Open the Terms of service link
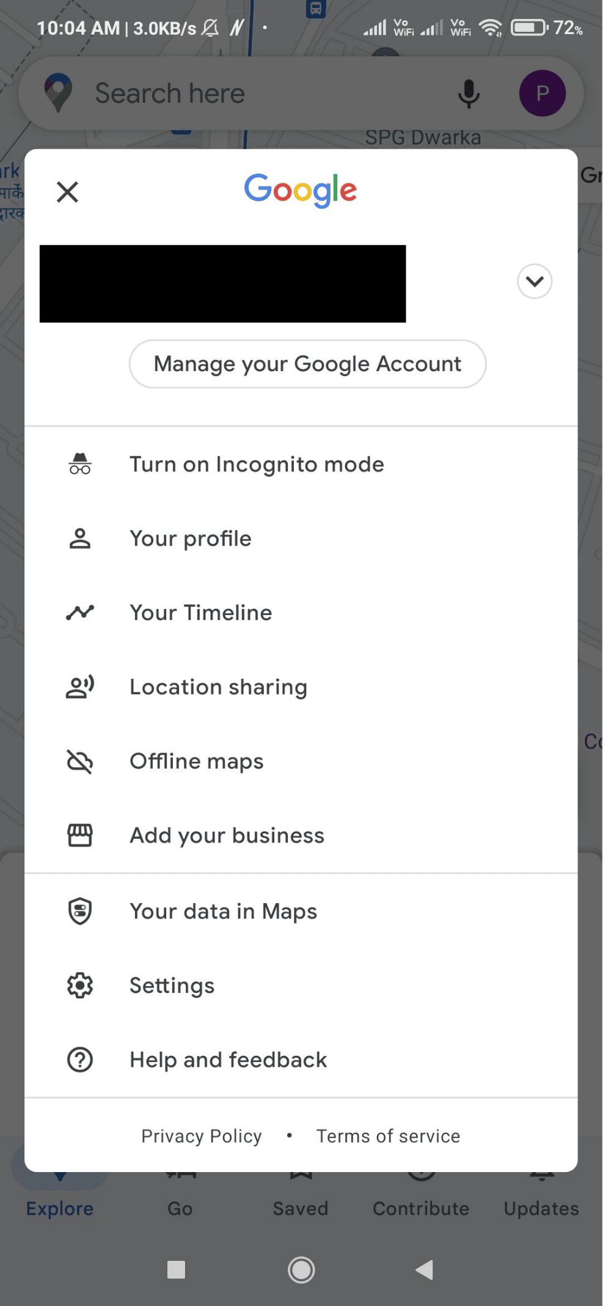Image resolution: width=603 pixels, height=1306 pixels. click(389, 1136)
